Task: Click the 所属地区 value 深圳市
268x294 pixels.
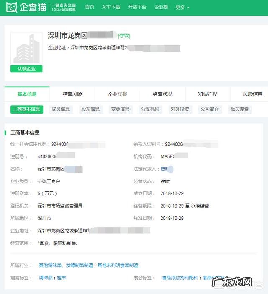Action: (44, 218)
